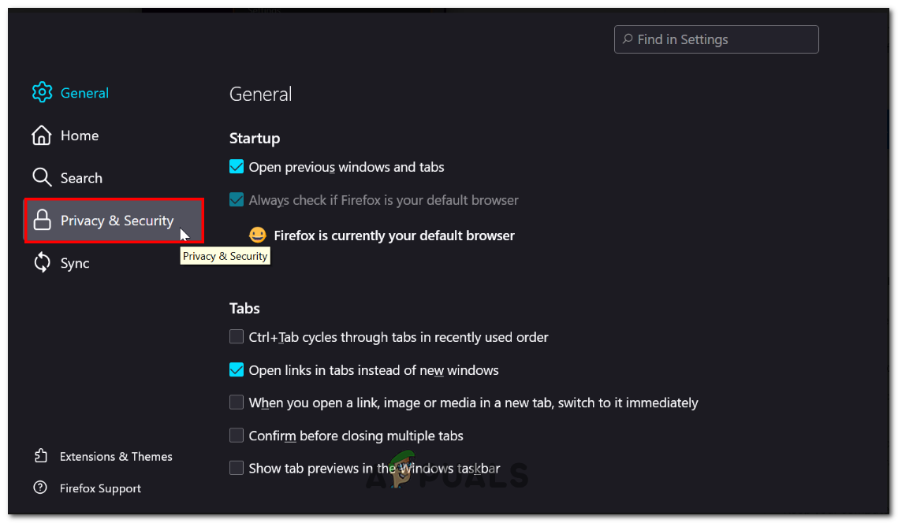Click the smiley emoji beside default browser message
This screenshot has width=898, height=523.
point(257,235)
